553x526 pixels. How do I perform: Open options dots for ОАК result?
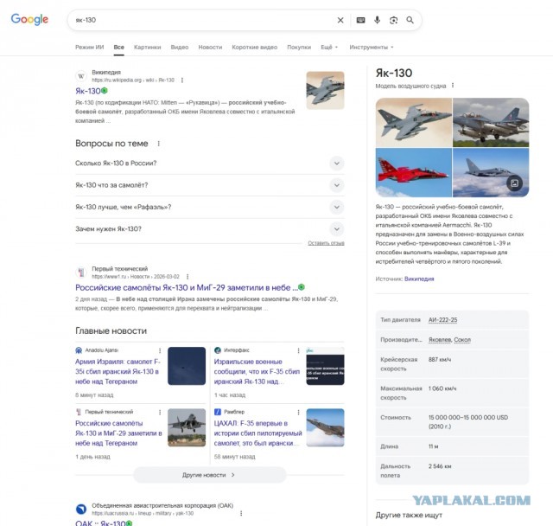(x=241, y=513)
